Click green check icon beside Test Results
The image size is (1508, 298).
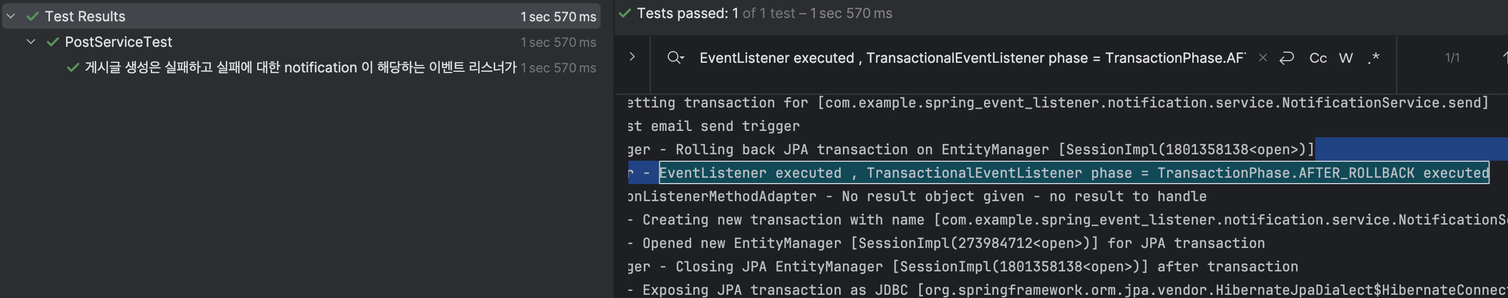[x=33, y=16]
